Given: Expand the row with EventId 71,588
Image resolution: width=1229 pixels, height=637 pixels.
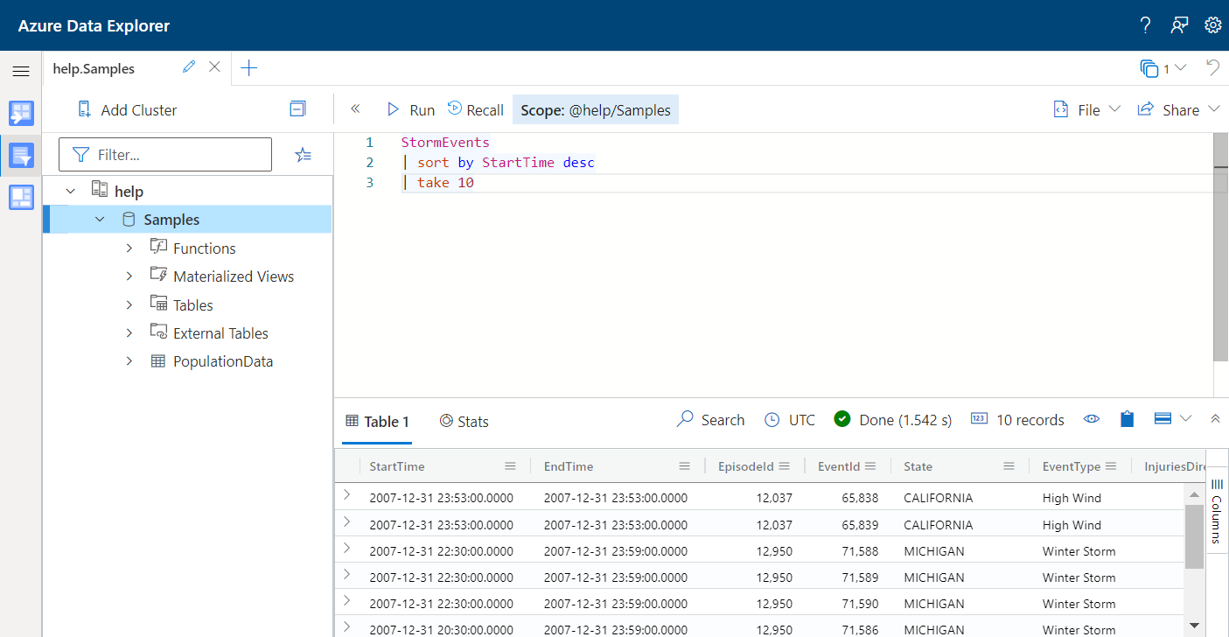Looking at the screenshot, I should tap(346, 549).
